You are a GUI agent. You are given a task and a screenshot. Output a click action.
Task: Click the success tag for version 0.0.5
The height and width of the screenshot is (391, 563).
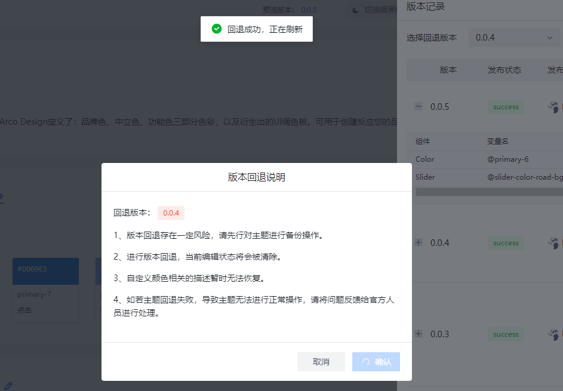[x=506, y=107]
